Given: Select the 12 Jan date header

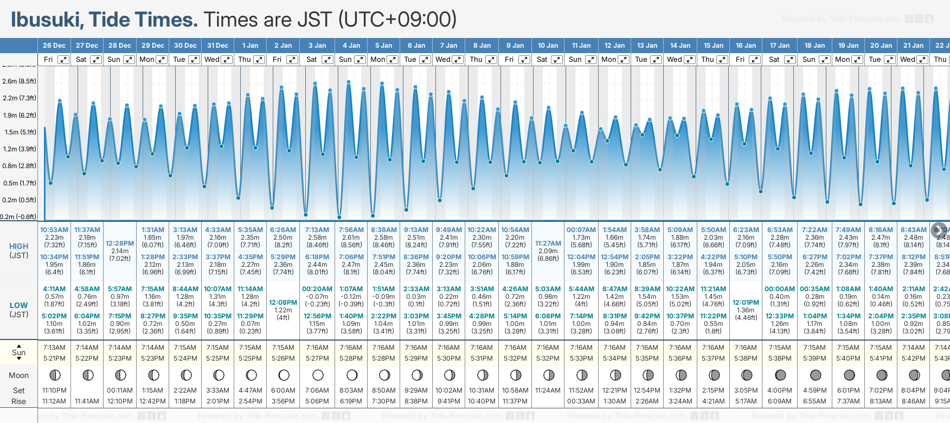Looking at the screenshot, I should [x=614, y=46].
